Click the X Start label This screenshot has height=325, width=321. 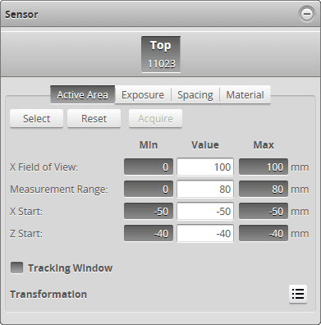coord(26,212)
